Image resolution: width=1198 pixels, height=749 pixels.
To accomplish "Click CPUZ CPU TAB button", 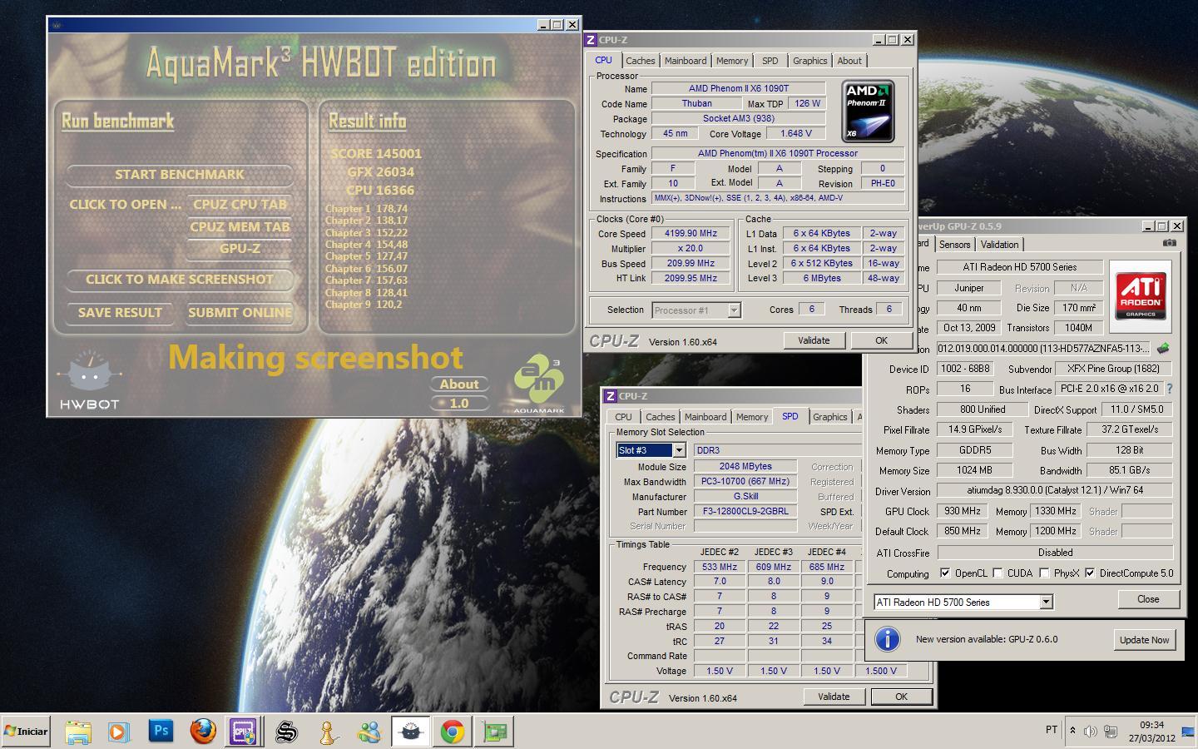I will pos(240,205).
